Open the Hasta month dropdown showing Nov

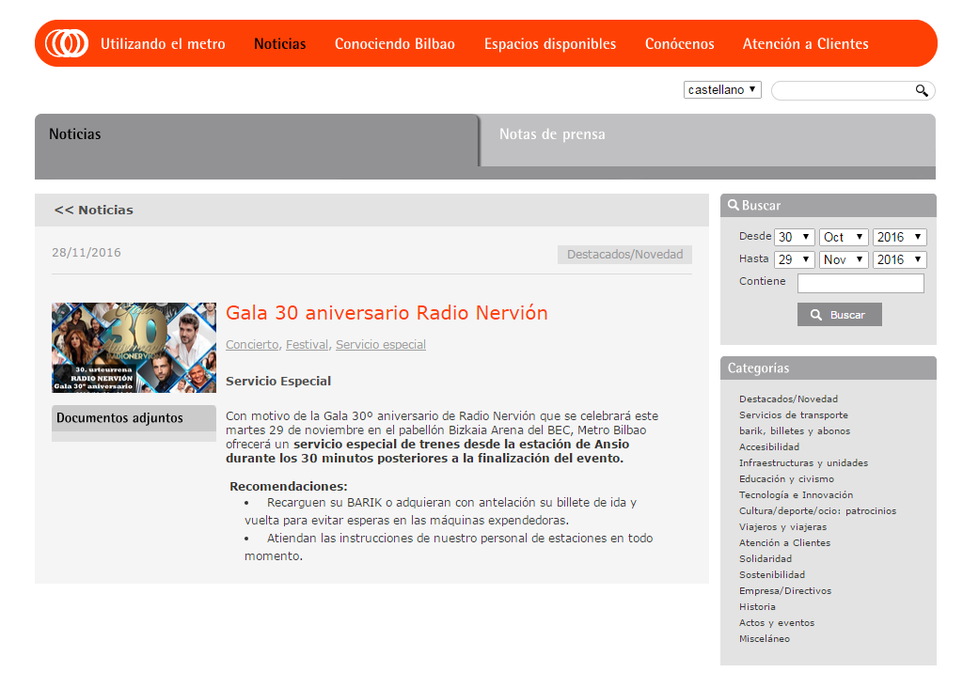click(x=844, y=259)
